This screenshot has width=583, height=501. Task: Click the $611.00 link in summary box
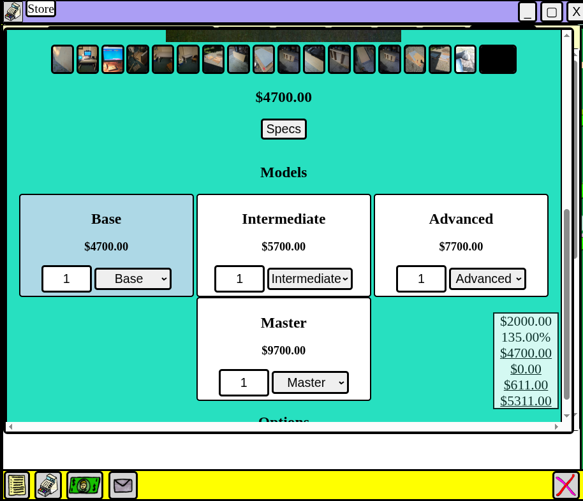(526, 385)
